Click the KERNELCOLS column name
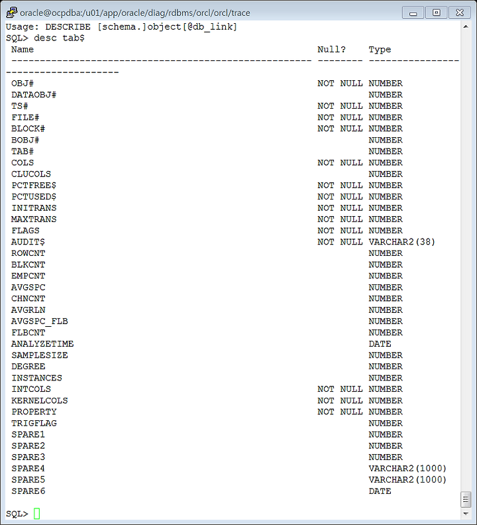The image size is (477, 525). (x=40, y=401)
